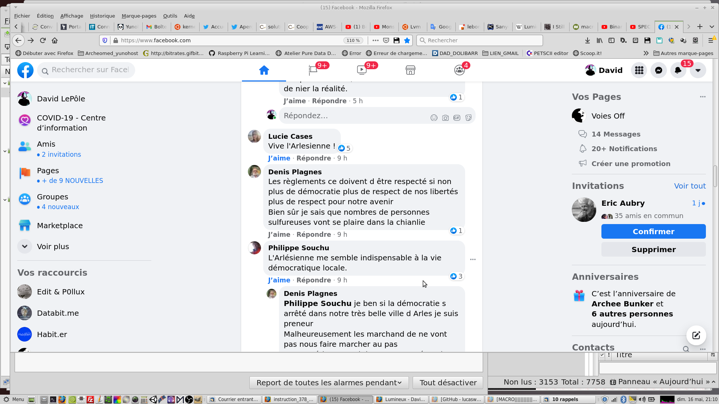The height and width of the screenshot is (404, 719).
Task: Toggle the Firefox bookmark star
Action: coord(407,40)
